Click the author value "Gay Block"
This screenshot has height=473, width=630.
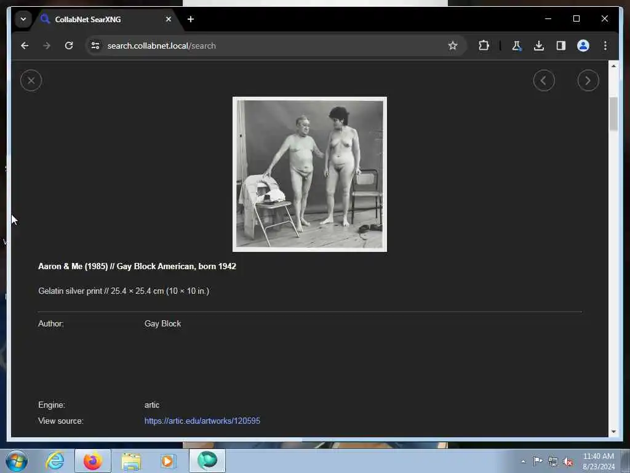162,324
